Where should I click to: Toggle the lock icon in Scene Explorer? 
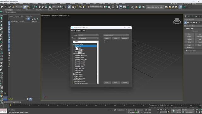point(32,19)
